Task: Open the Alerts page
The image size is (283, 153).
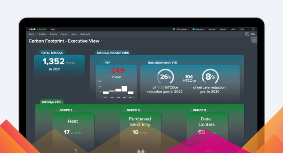Action: coord(74,34)
